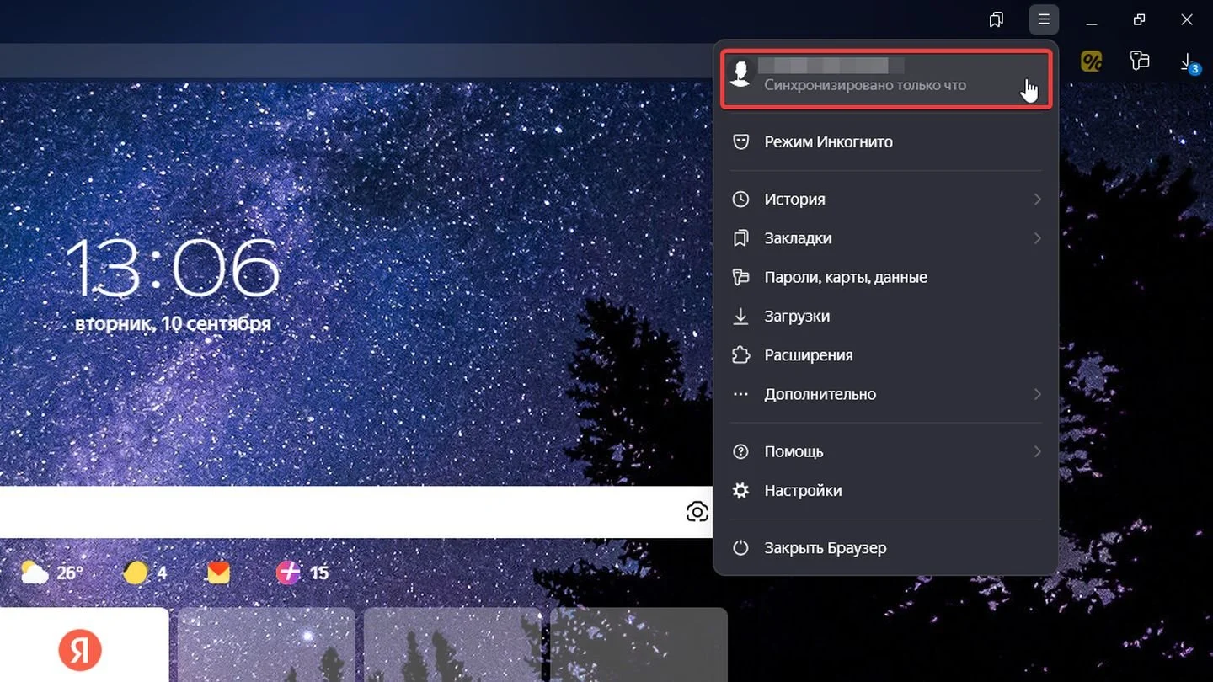1213x682 pixels.
Task: Open the mail envelope widget icon
Action: click(218, 573)
